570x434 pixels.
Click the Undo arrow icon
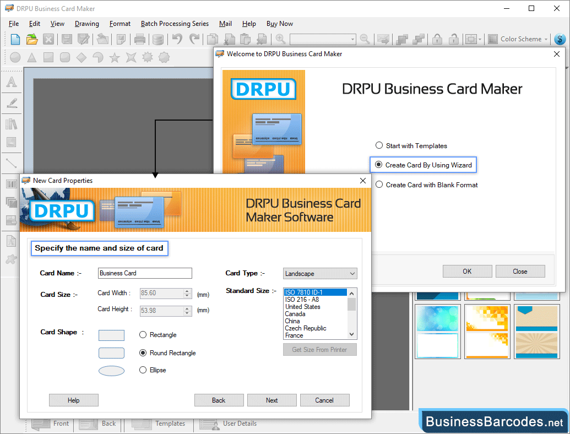click(177, 39)
